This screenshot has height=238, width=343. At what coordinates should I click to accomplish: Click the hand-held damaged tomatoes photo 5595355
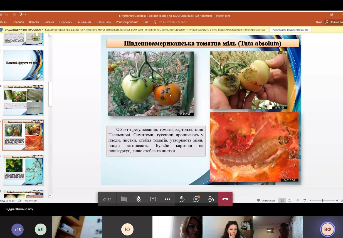click(249, 80)
